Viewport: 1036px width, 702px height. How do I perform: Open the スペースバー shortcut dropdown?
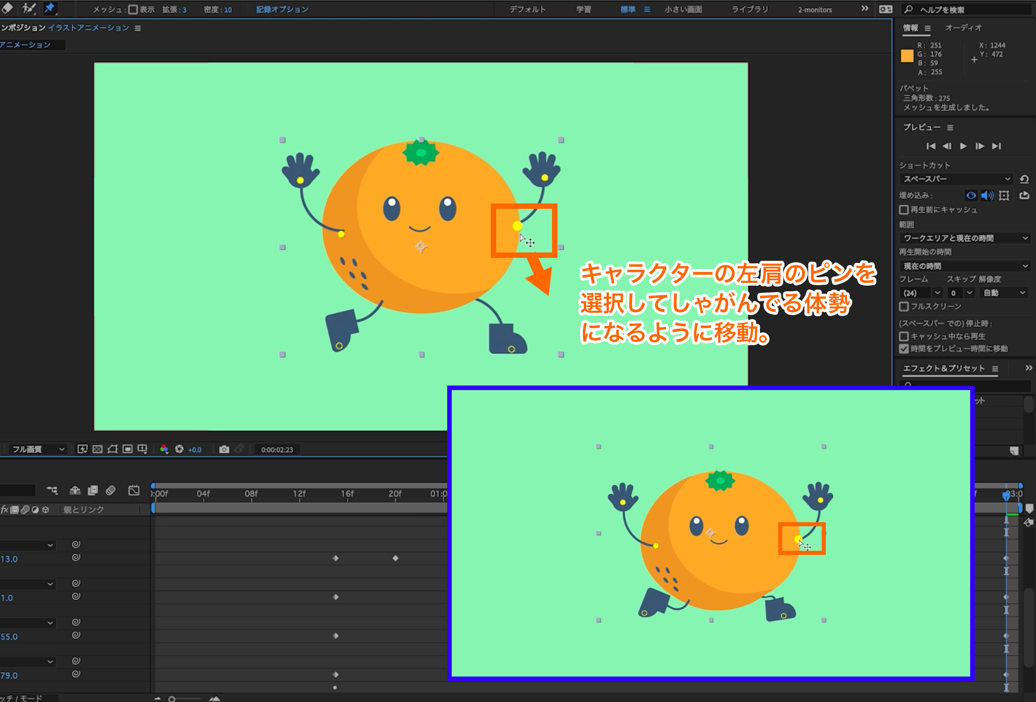956,179
